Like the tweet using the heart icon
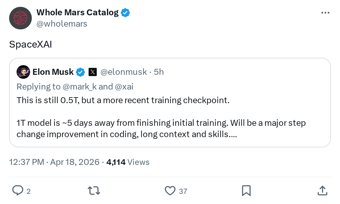The image size is (340, 204). pyautogui.click(x=170, y=191)
